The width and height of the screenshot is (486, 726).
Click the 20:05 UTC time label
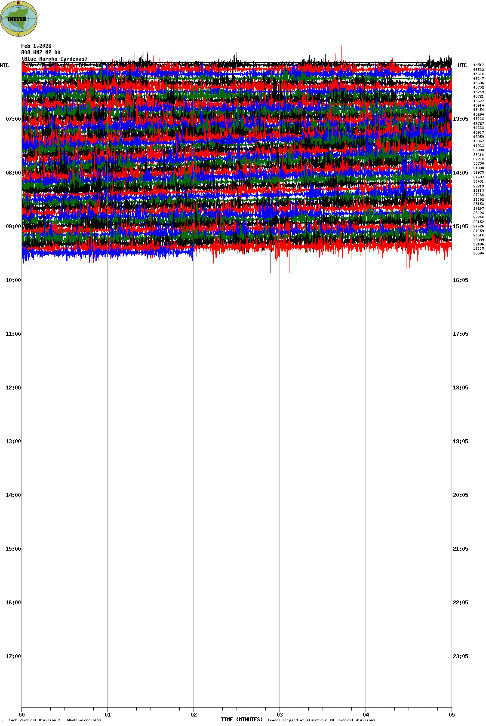(x=460, y=495)
